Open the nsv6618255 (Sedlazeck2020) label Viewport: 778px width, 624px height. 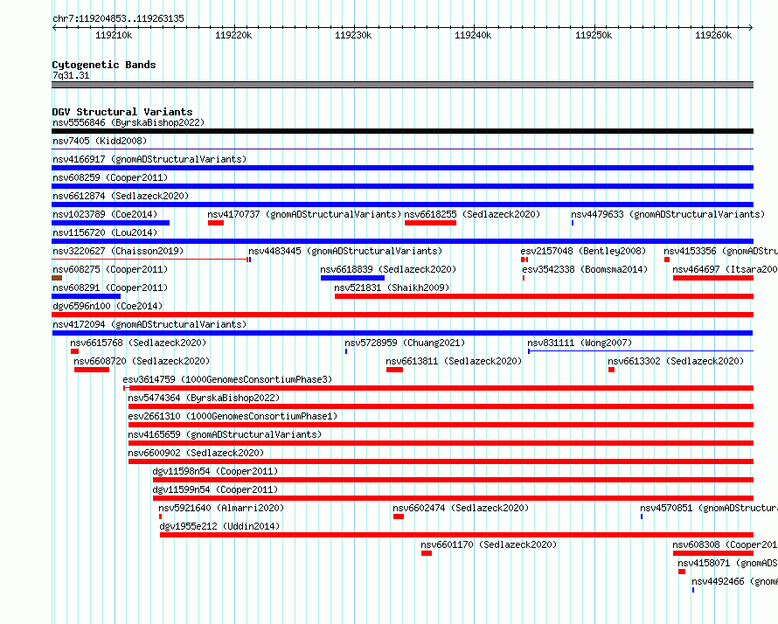pyautogui.click(x=472, y=214)
